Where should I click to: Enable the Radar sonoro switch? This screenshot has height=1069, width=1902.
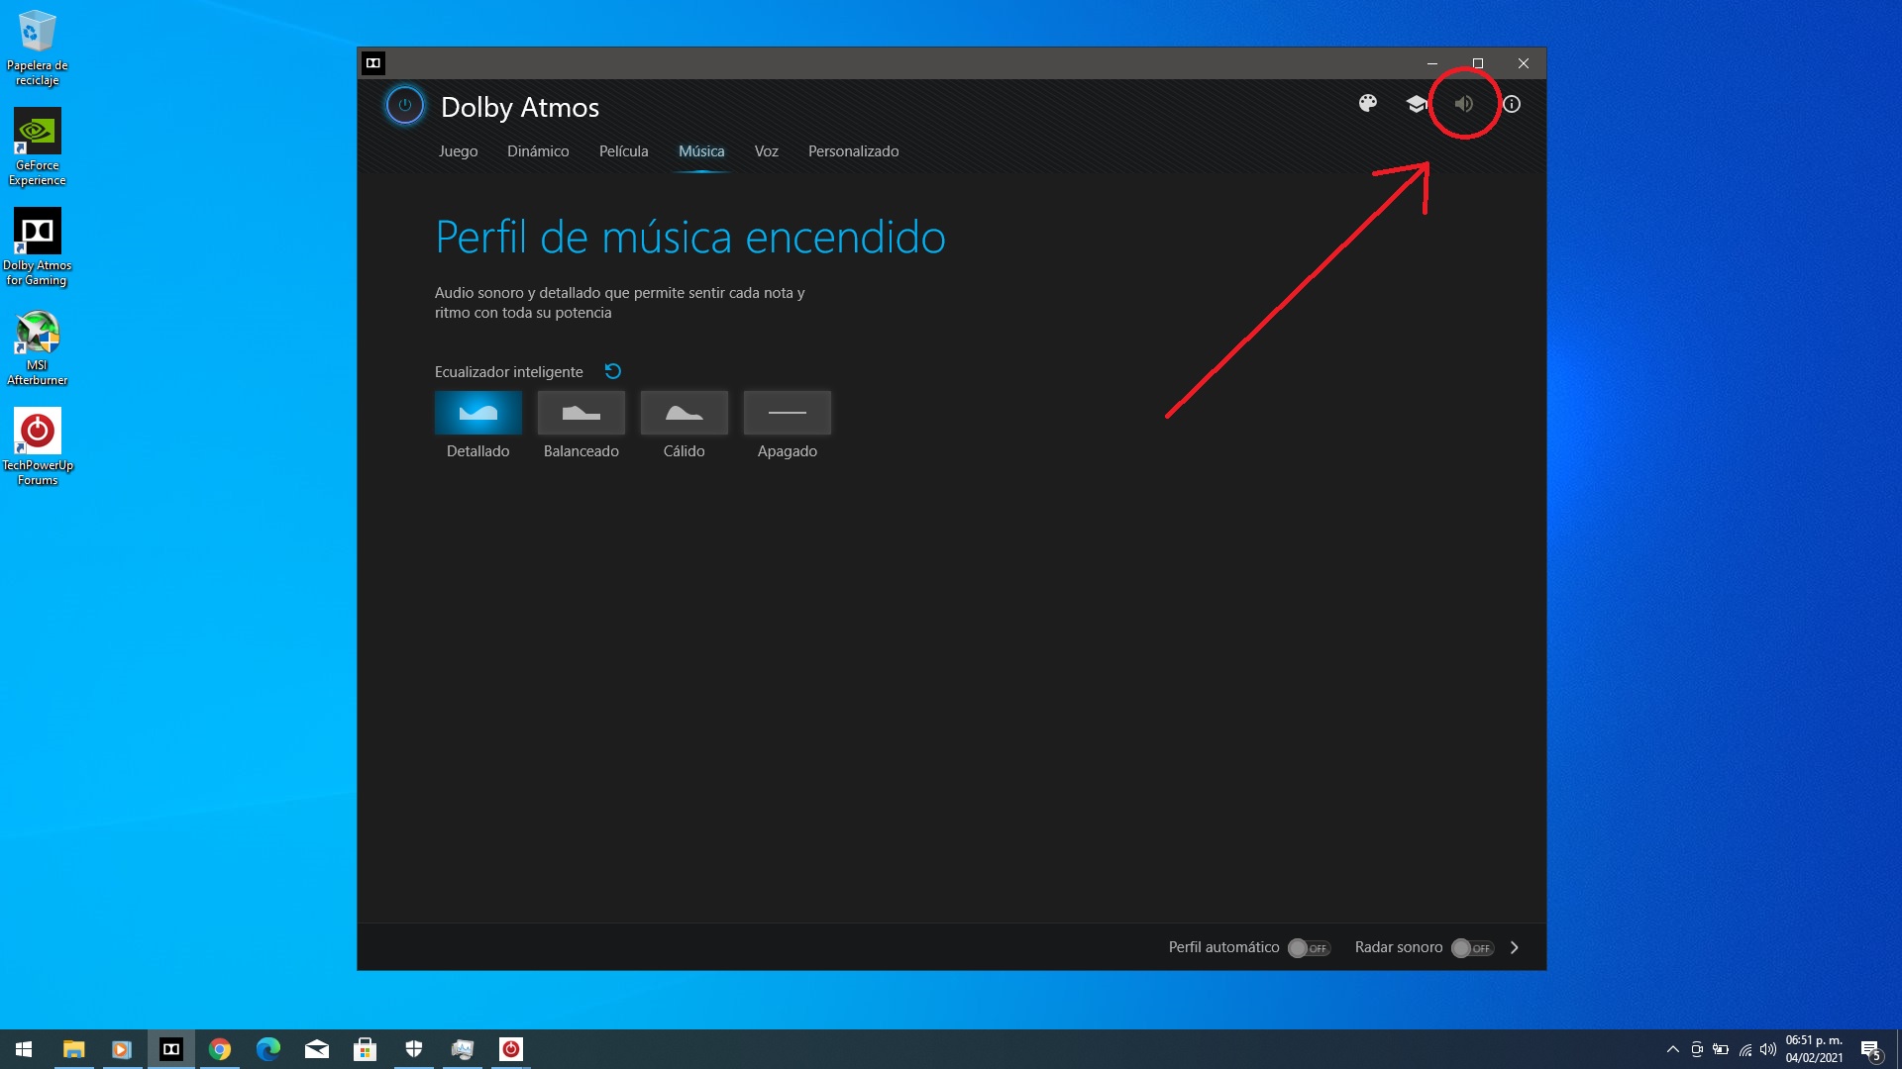click(1472, 948)
